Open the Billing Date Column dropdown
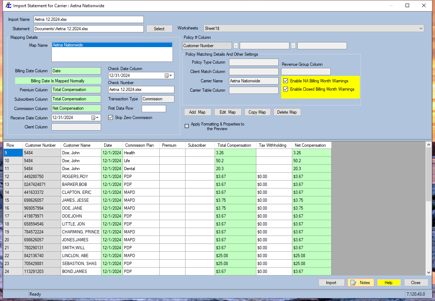 (76, 71)
